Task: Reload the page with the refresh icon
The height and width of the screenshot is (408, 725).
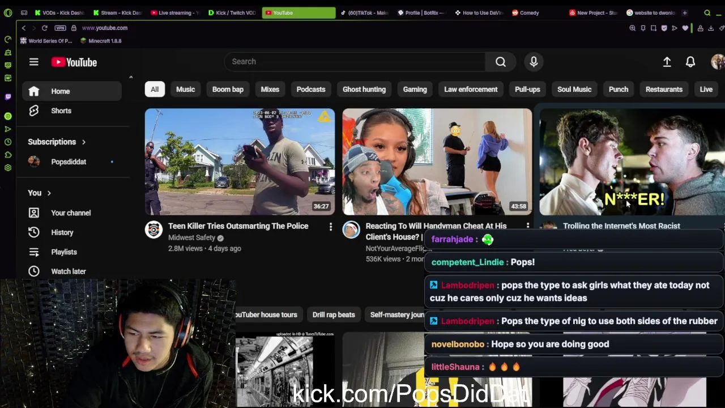Action: coord(44,28)
